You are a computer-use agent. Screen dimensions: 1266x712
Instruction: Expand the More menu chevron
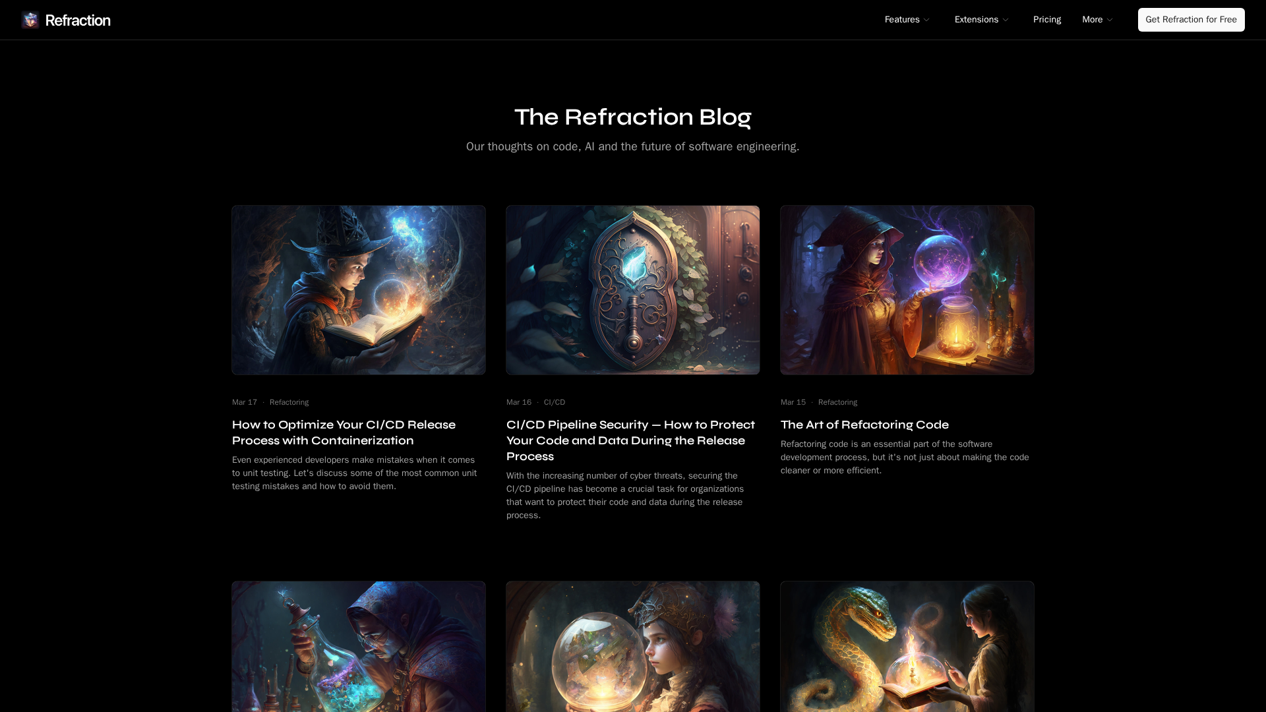1110,20
